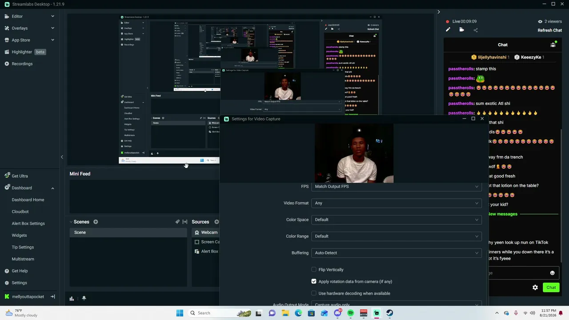569x320 pixels.
Task: Expand the Overlays menu chevron
Action: point(52,28)
